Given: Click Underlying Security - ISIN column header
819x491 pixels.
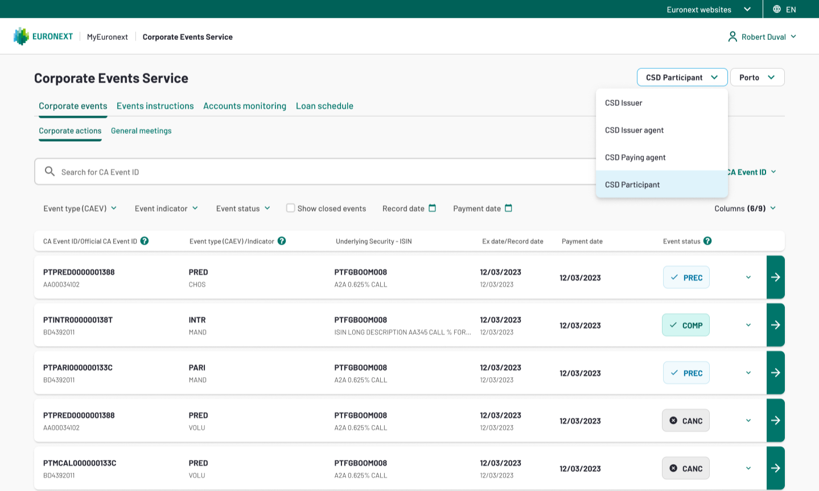Looking at the screenshot, I should coord(374,241).
